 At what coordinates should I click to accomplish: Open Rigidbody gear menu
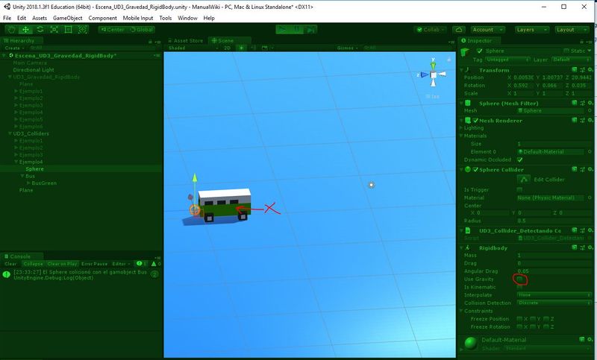590,247
